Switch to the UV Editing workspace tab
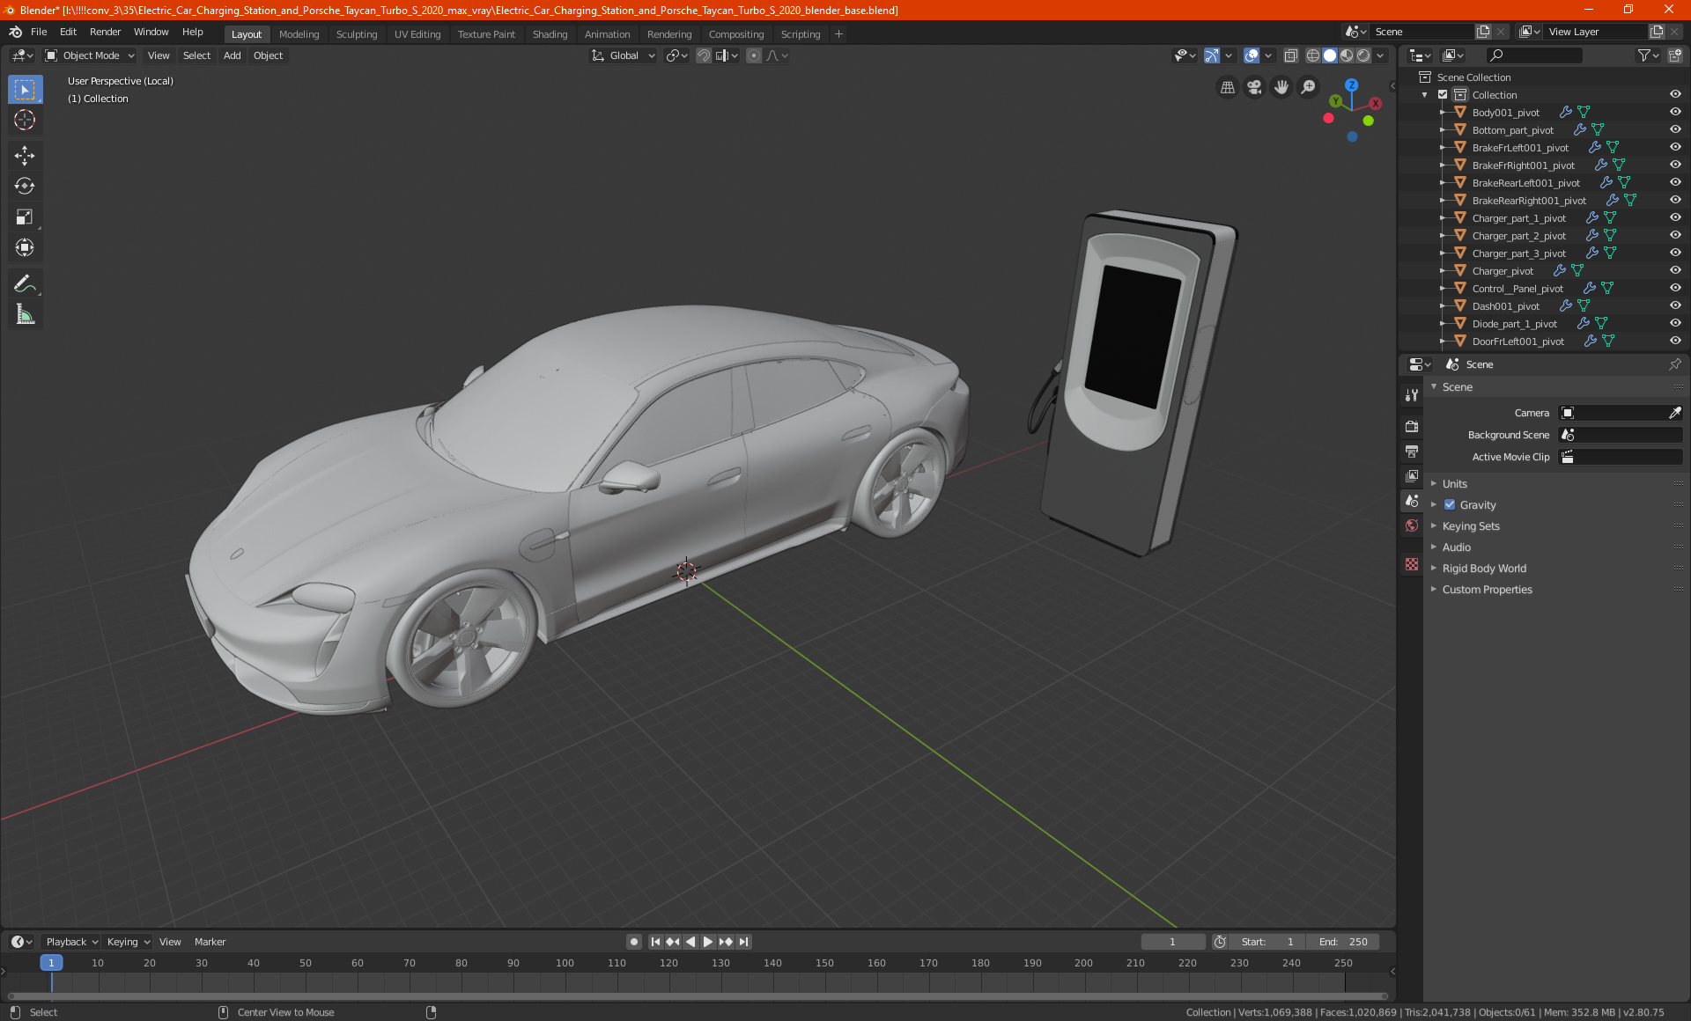The height and width of the screenshot is (1021, 1691). [x=417, y=34]
